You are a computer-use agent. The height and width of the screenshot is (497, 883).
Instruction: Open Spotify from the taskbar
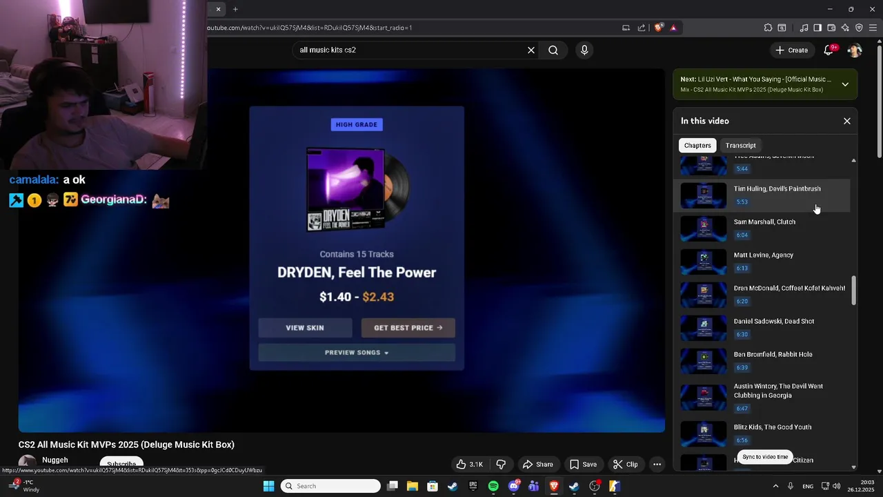pyautogui.click(x=493, y=486)
